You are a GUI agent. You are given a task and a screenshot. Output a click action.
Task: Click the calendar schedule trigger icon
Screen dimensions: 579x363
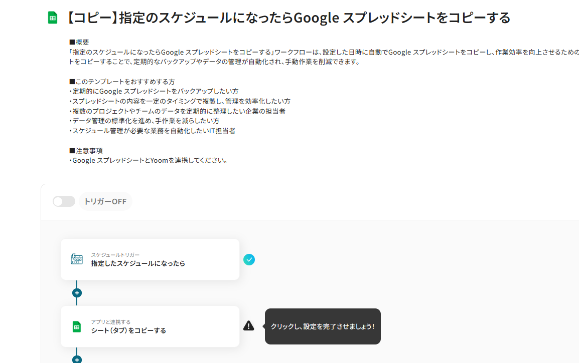pyautogui.click(x=77, y=259)
